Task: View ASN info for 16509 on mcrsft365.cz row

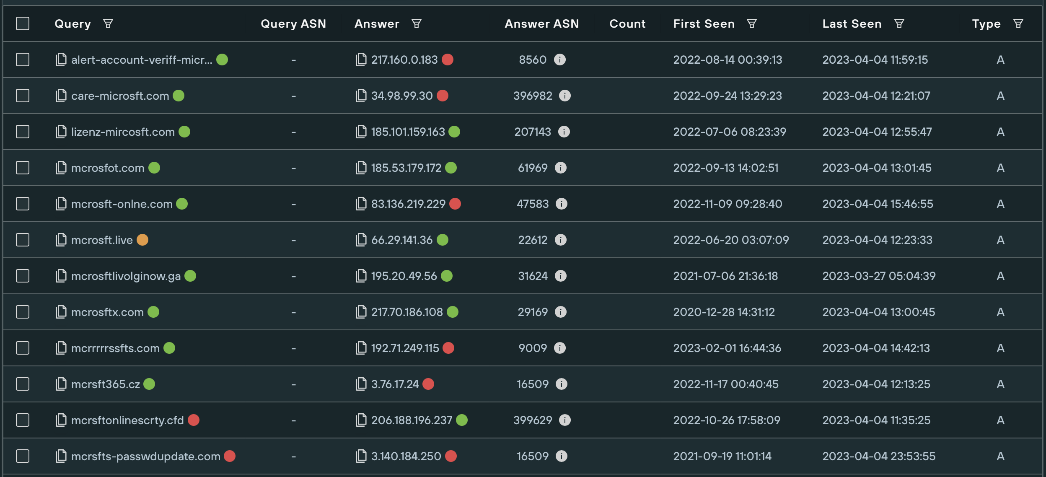Action: 562,384
